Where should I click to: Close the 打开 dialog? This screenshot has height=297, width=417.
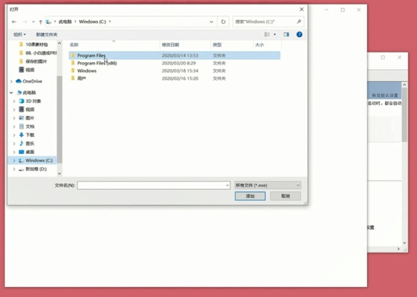click(x=302, y=9)
